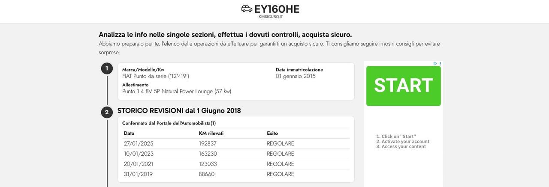Click the 123033 km reading

208,164
